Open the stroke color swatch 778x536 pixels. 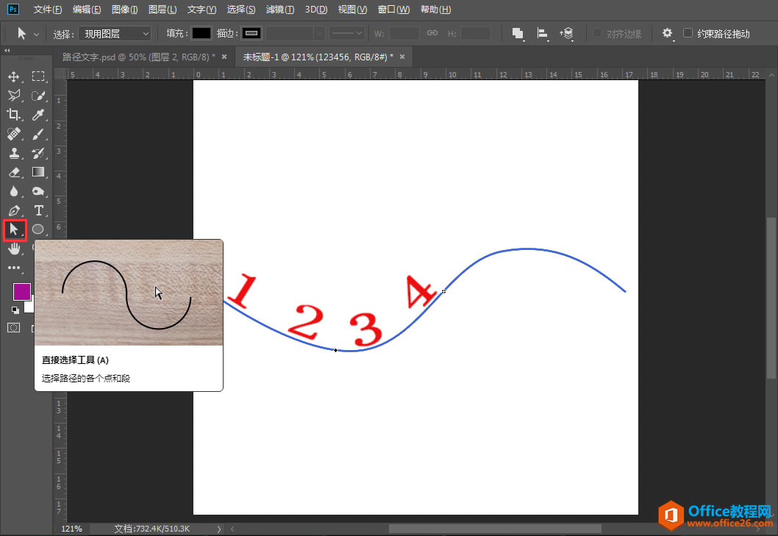point(251,33)
